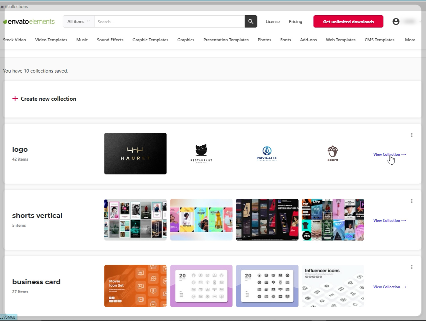The height and width of the screenshot is (321, 426).
Task: Open the CMS Templates category
Action: pyautogui.click(x=379, y=40)
